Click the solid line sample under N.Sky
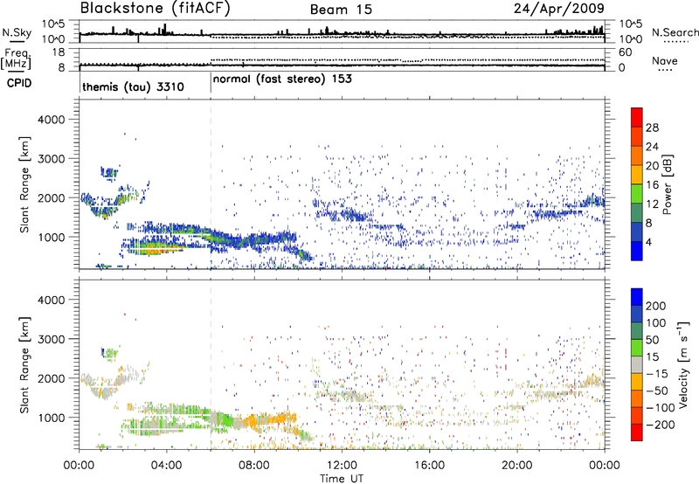 tap(17, 41)
